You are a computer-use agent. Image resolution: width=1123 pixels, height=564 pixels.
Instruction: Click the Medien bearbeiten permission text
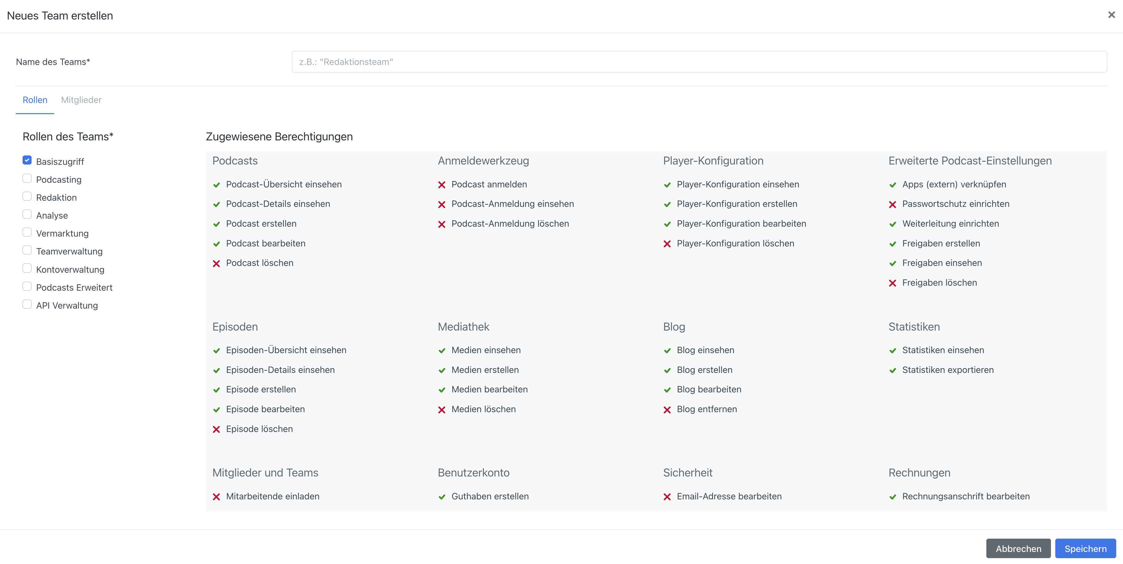[489, 389]
